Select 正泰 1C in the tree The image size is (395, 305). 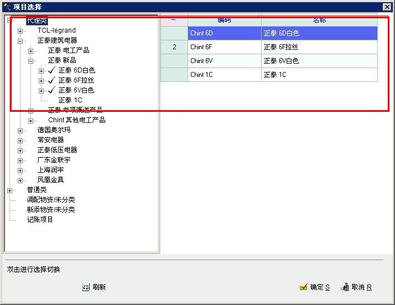(x=70, y=100)
